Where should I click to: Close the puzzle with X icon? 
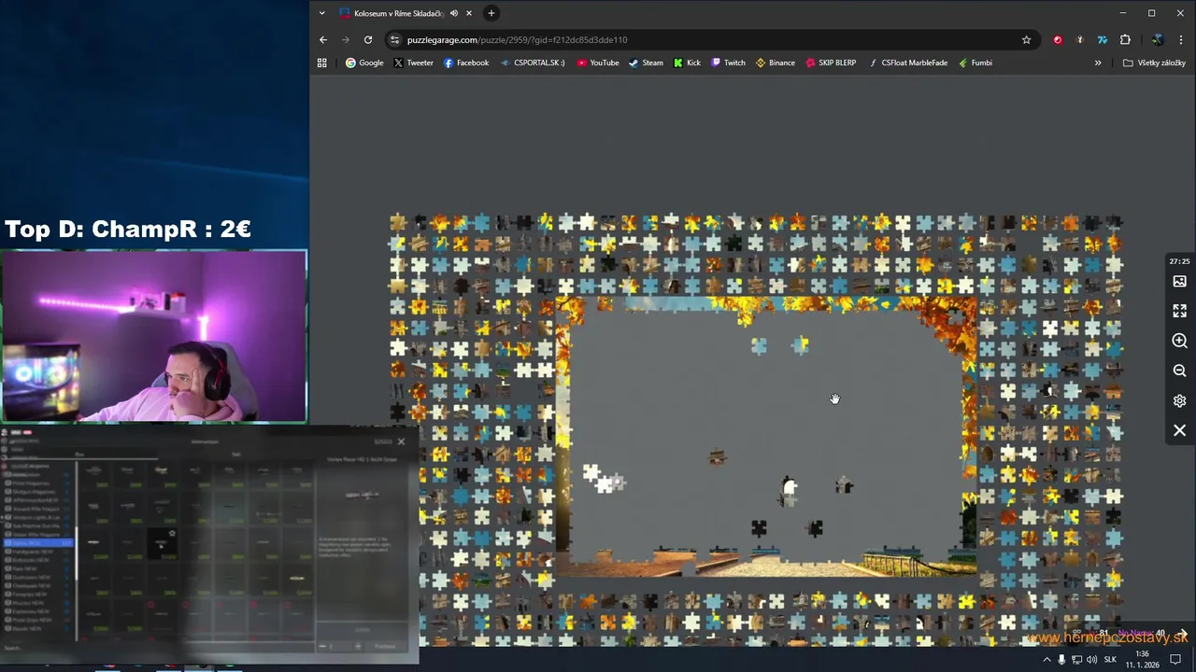click(1179, 430)
